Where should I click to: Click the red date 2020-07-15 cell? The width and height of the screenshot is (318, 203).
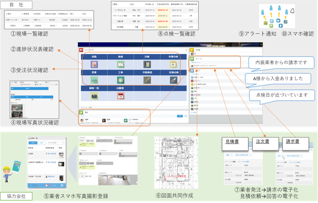(163, 10)
